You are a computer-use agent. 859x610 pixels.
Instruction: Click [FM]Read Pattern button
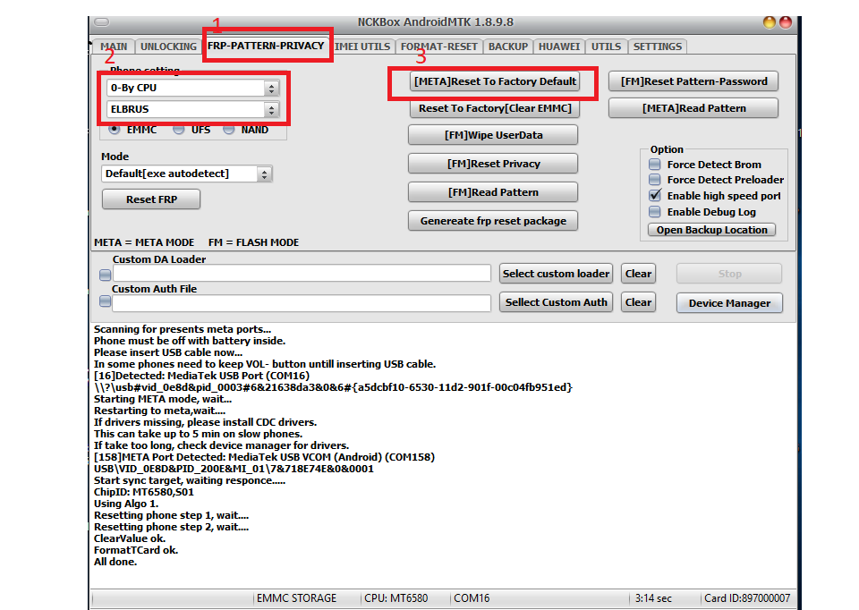493,192
